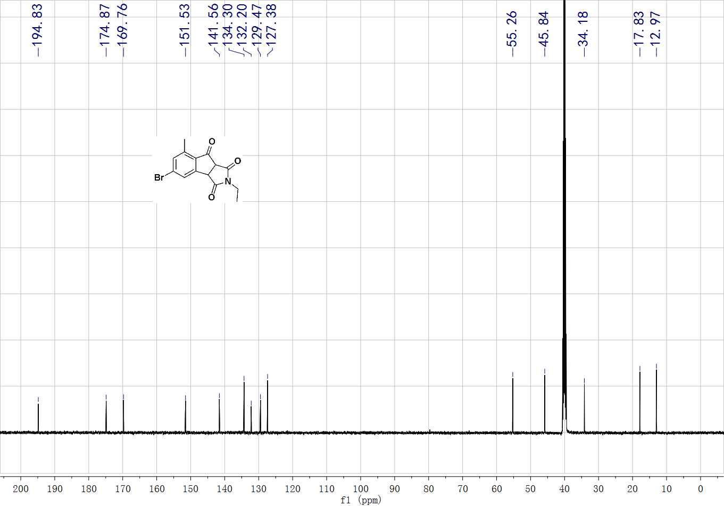Click the 160 axis tick label
This screenshot has width=724, height=506.
click(x=157, y=489)
